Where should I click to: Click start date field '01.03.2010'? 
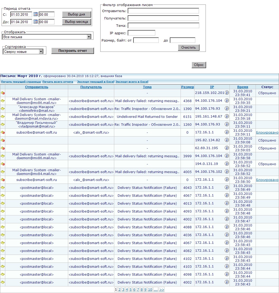pos(21,14)
